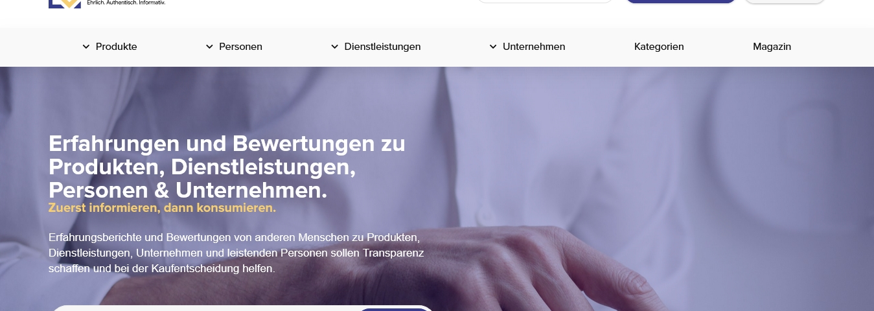Open the Produkte menu label
This screenshot has height=311, width=874.
pyautogui.click(x=117, y=47)
